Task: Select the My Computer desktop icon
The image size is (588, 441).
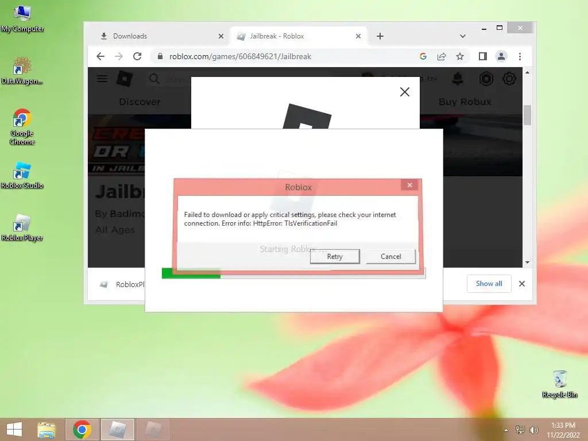Action: (22, 19)
